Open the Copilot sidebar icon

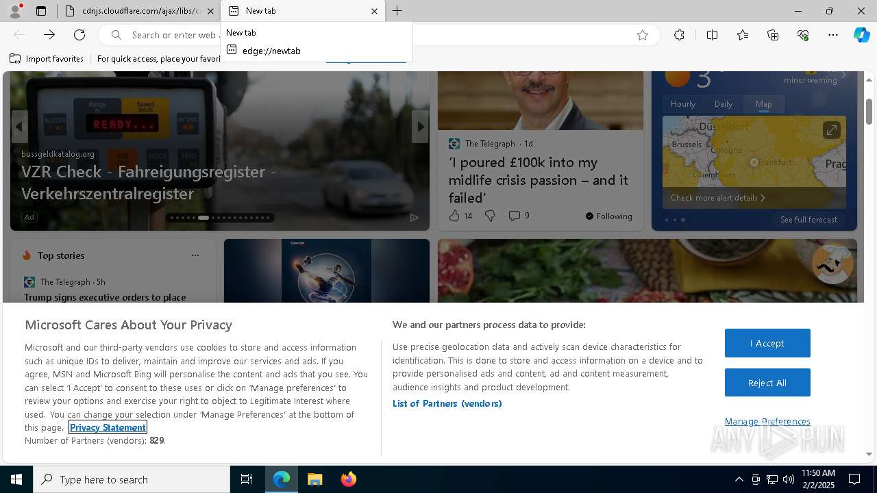tap(861, 35)
